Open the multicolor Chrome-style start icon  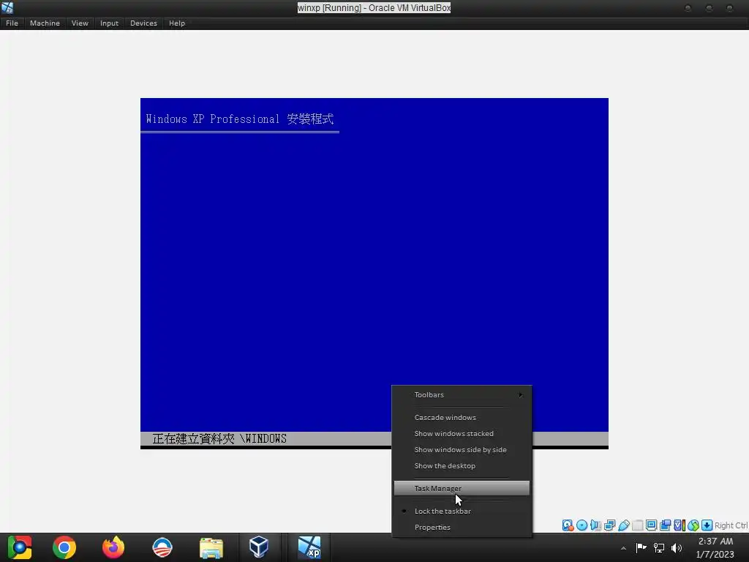tap(20, 547)
